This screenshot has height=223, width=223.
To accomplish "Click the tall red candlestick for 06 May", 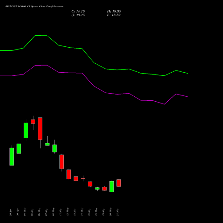I will [x=40, y=128].
